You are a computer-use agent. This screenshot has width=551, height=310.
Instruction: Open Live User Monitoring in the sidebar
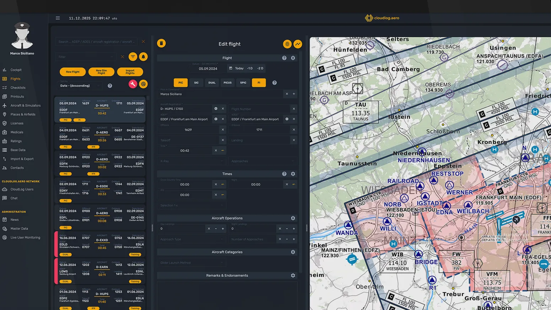pos(25,237)
